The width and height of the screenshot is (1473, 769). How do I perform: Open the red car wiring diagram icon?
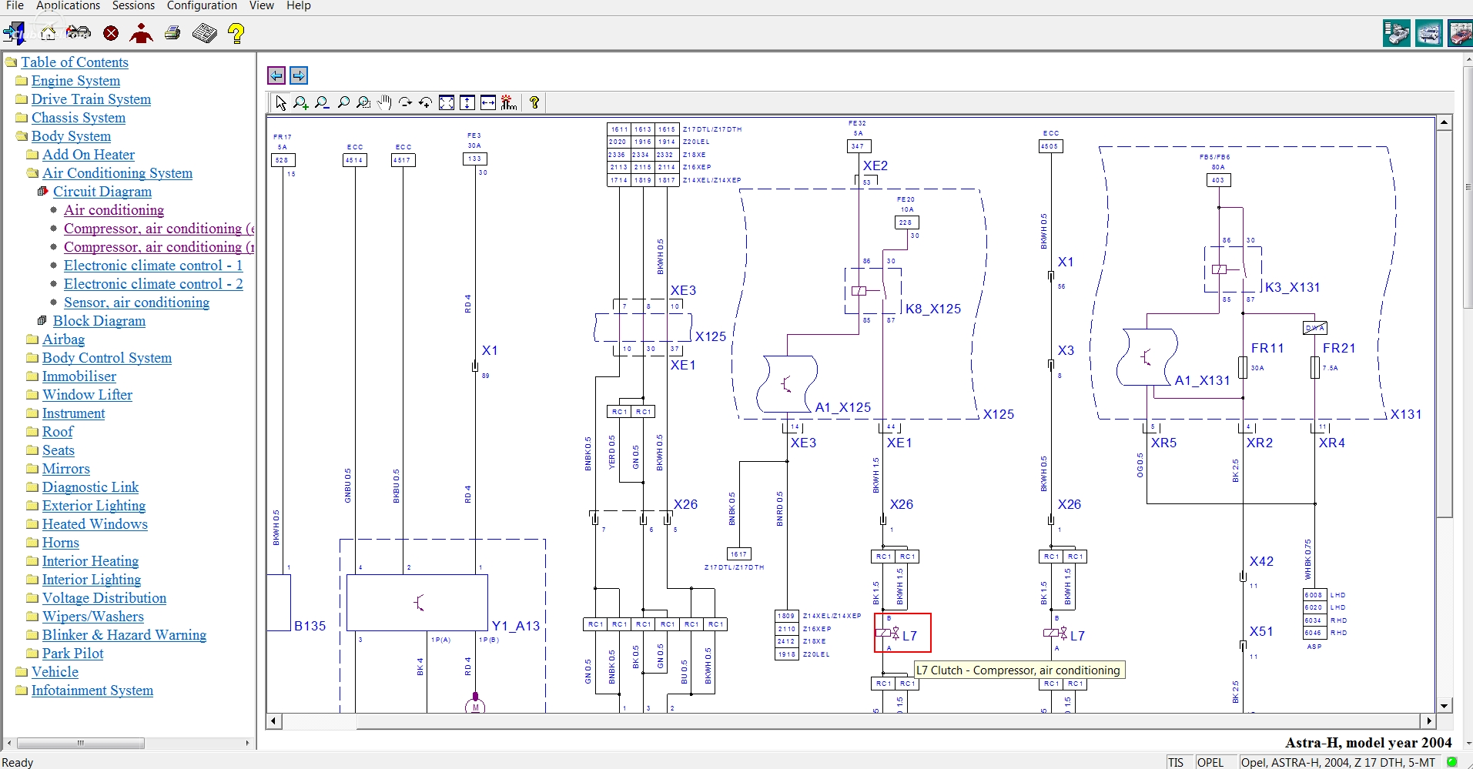[1460, 34]
